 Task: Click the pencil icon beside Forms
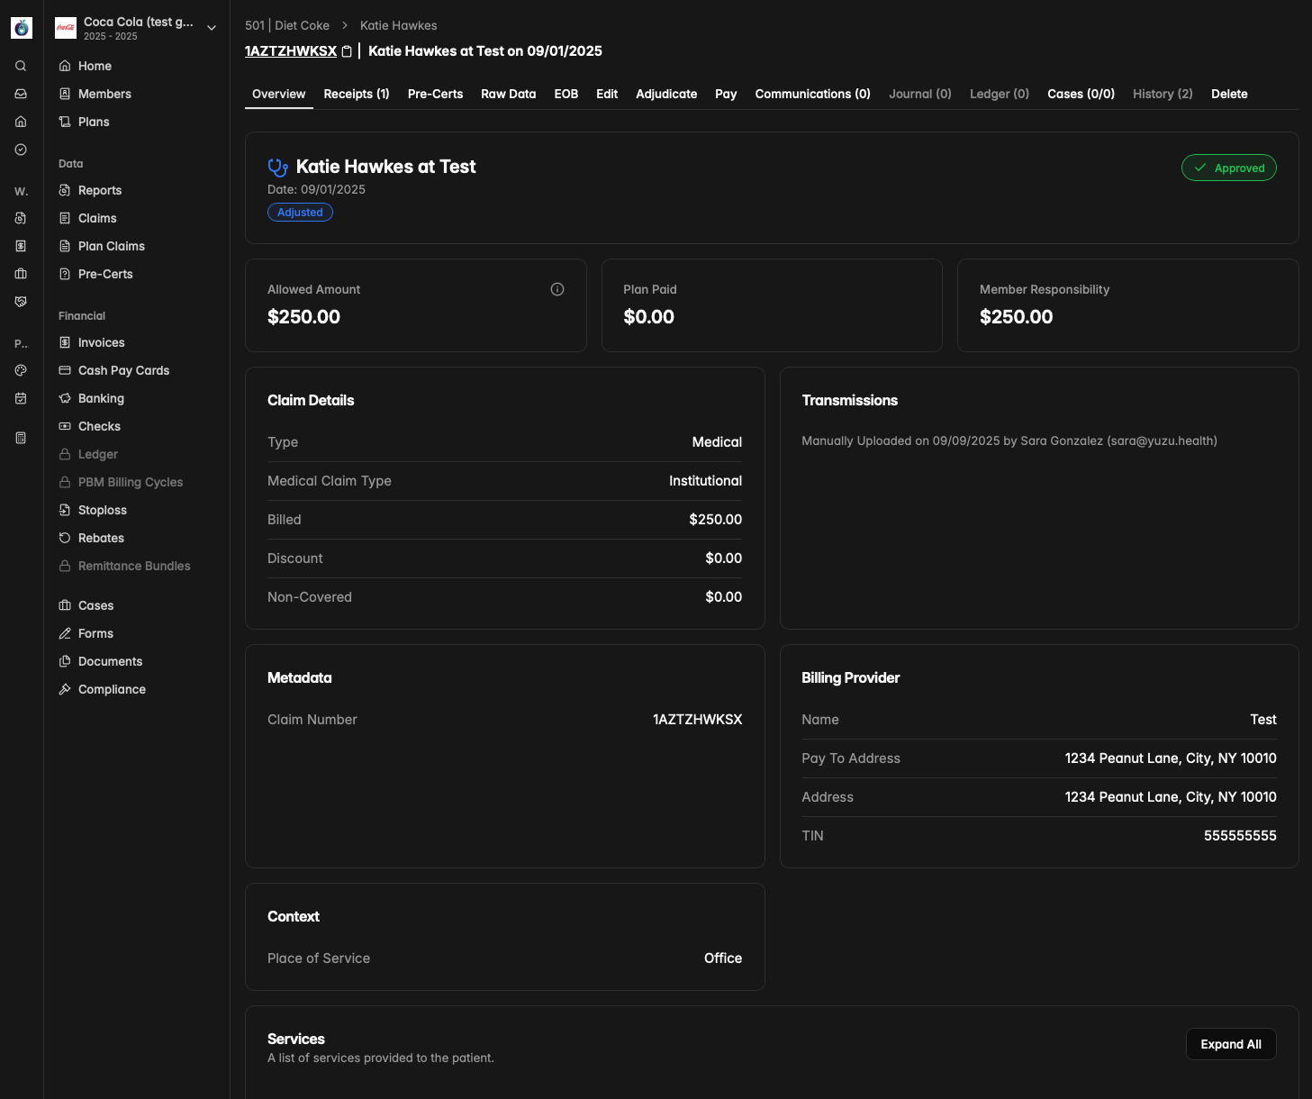pyautogui.click(x=65, y=633)
